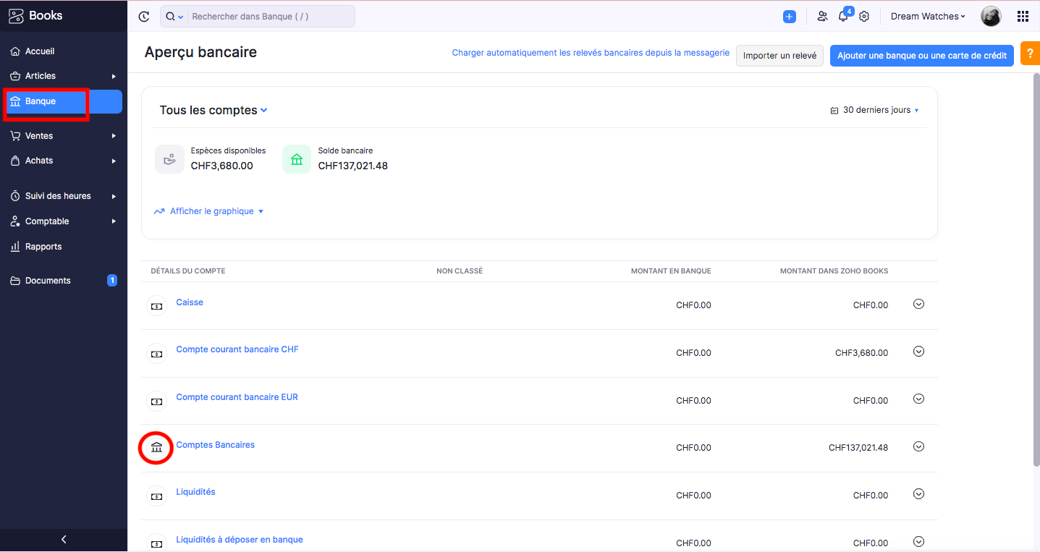Open Liquidités à déposer en banque link
This screenshot has height=552, width=1040.
pos(240,540)
